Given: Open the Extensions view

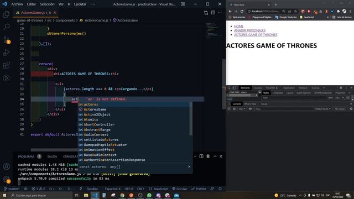Looking at the screenshot, I should point(6,65).
